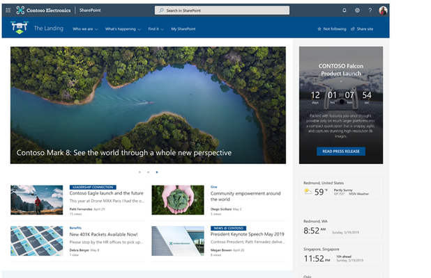Click the 12 days countdown value
The height and width of the screenshot is (278, 431).
click(x=315, y=95)
